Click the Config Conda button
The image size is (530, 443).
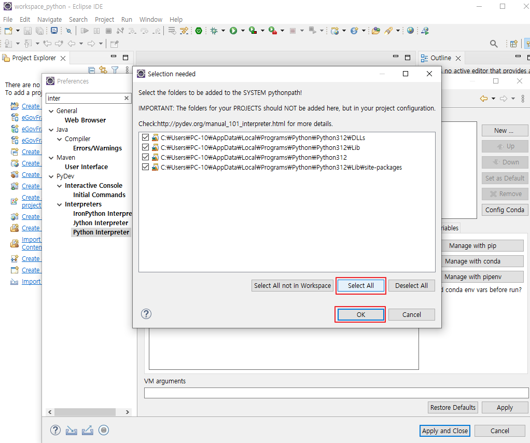(x=505, y=210)
